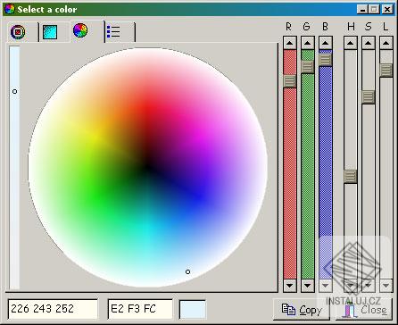
Task: Click the H slider up arrow
Action: tap(351, 43)
